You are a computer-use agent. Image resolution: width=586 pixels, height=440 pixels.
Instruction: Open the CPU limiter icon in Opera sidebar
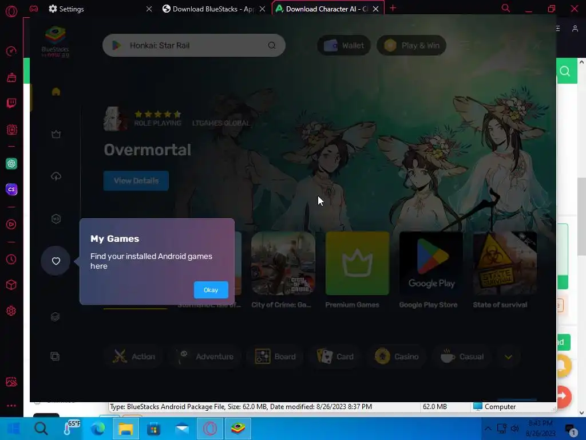[11, 130]
